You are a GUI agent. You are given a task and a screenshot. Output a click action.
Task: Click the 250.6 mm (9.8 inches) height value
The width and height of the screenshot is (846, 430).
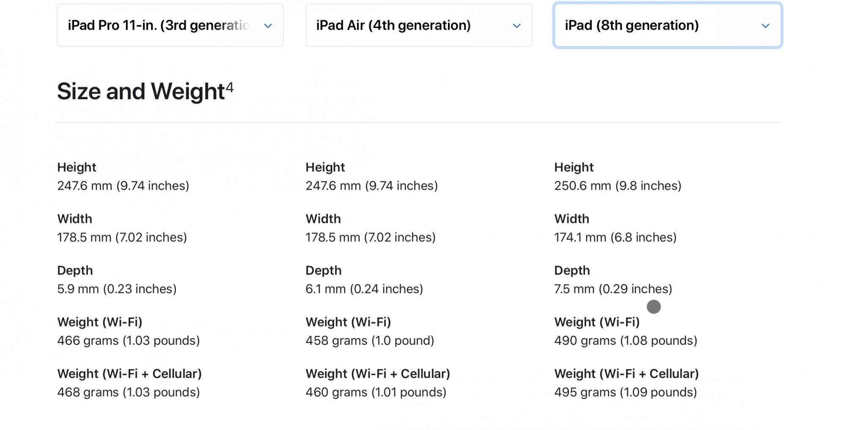pyautogui.click(x=618, y=186)
